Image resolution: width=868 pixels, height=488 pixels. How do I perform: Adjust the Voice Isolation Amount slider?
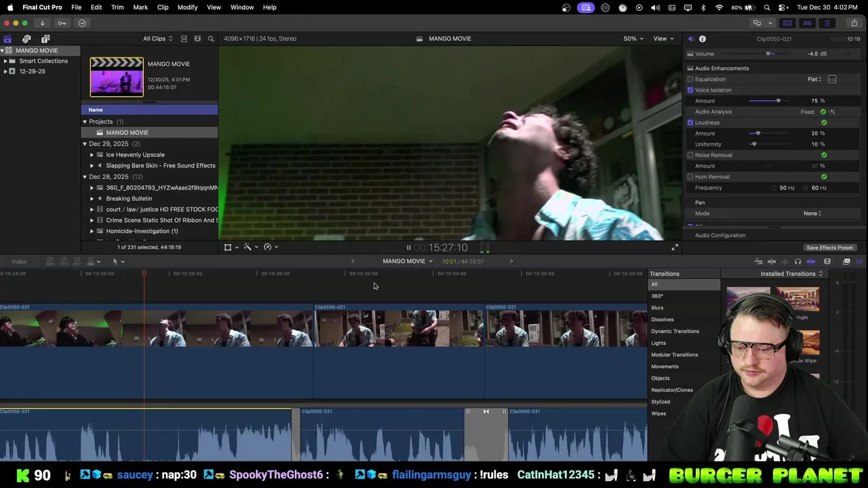click(778, 101)
